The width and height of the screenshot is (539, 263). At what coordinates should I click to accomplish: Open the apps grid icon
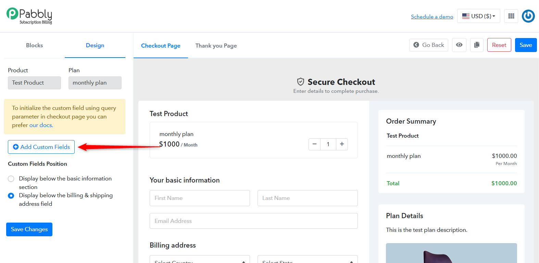[511, 16]
